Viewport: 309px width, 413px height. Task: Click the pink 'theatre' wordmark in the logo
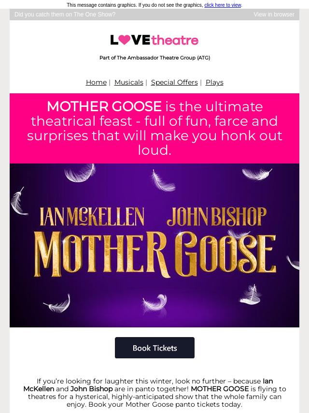point(175,40)
